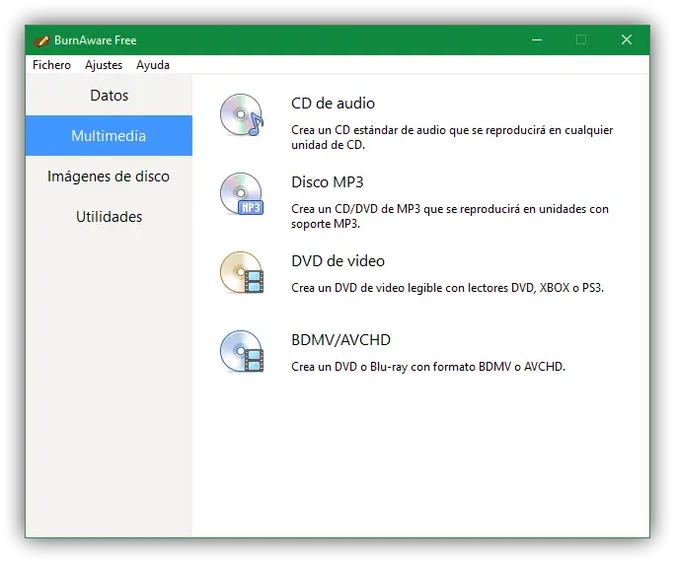The width and height of the screenshot is (675, 563).
Task: Open the Ayuda menu
Action: [x=153, y=65]
